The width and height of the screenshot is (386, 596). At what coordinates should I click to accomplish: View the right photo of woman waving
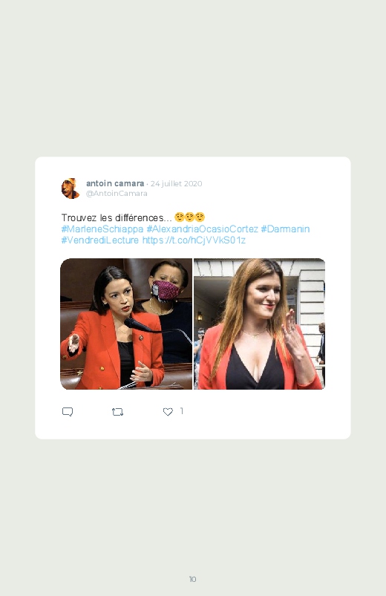pos(260,324)
